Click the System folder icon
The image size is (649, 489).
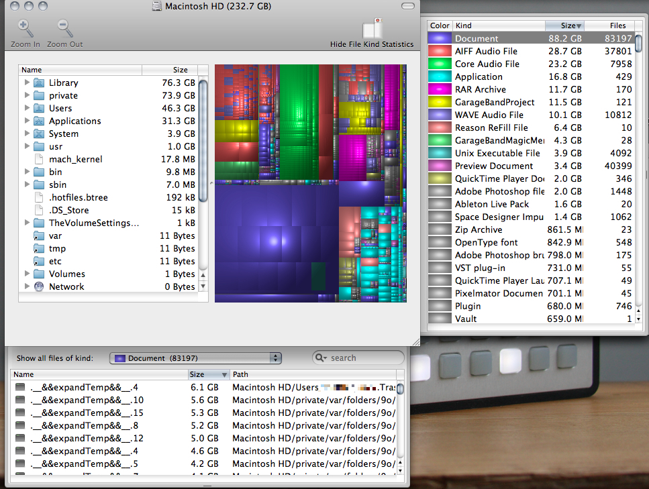click(39, 133)
